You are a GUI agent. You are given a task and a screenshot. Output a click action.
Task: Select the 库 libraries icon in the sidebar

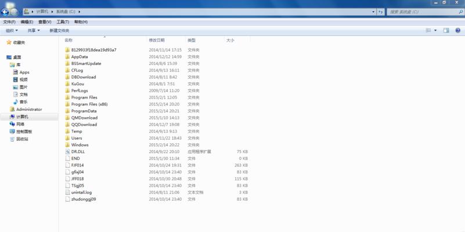pyautogui.click(x=12, y=64)
